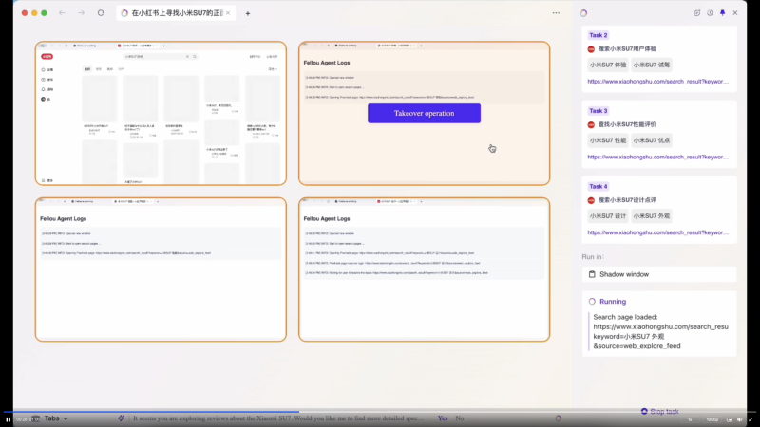Click the sparkle suggestion icon in bottom bar
Viewport: 760px width, 427px height.
pyautogui.click(x=122, y=418)
